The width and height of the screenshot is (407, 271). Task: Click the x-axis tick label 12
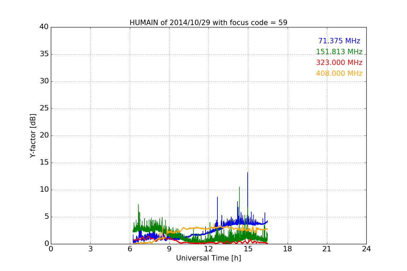(x=209, y=249)
